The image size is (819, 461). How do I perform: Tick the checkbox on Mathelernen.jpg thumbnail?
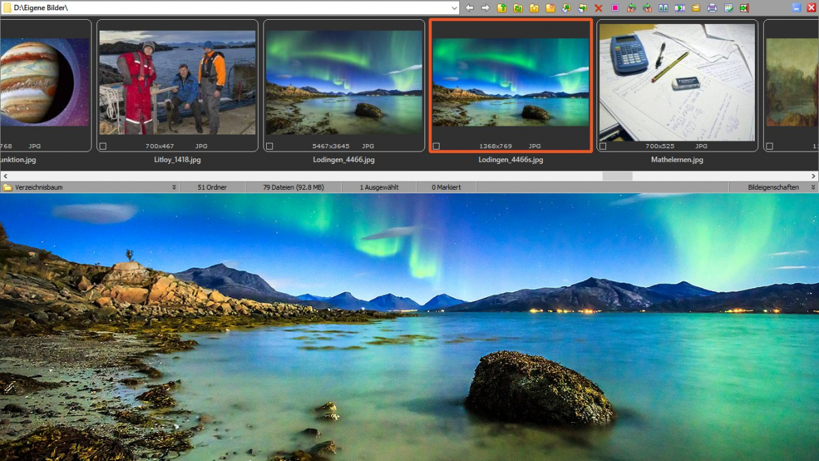[x=602, y=145]
